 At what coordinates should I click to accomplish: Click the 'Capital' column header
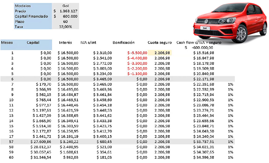[x=33, y=43]
